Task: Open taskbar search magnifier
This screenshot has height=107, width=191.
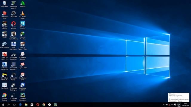Action: click(9, 105)
